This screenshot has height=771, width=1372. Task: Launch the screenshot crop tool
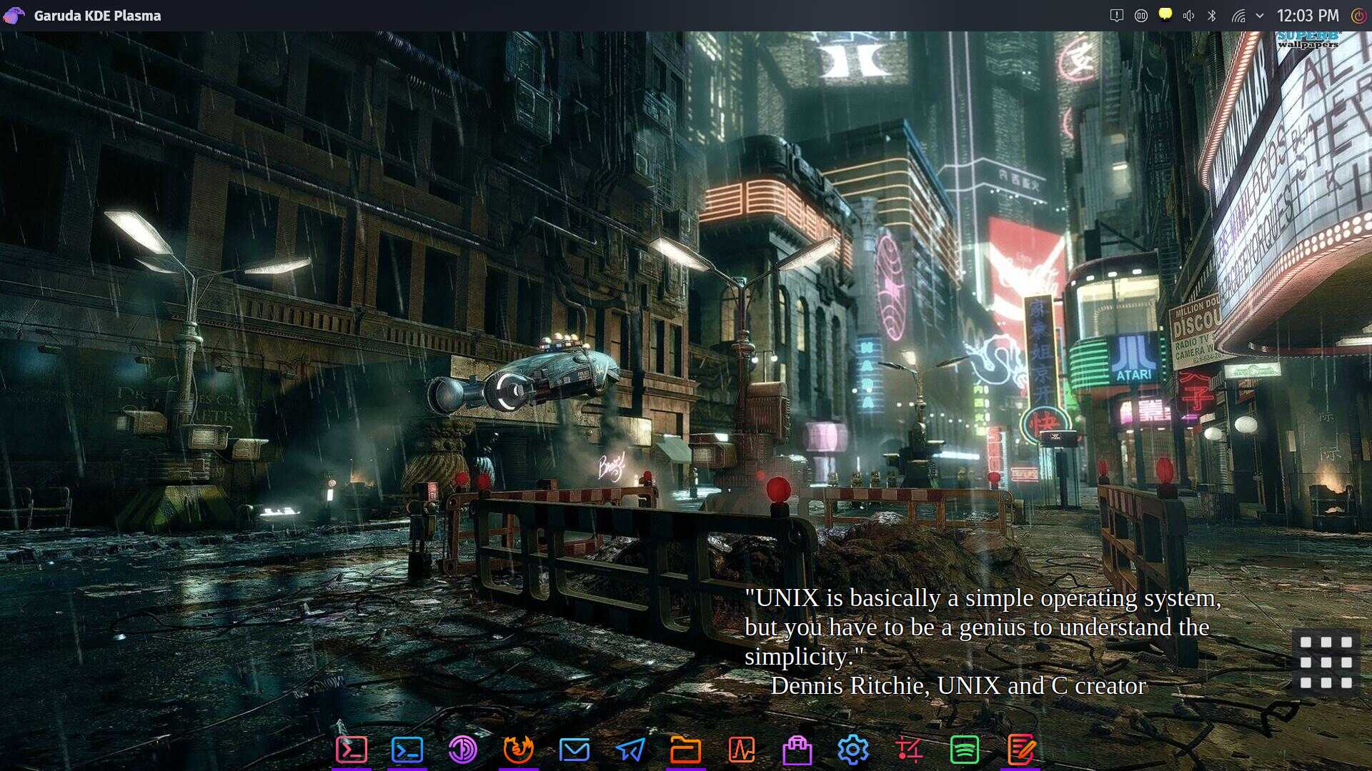click(909, 750)
